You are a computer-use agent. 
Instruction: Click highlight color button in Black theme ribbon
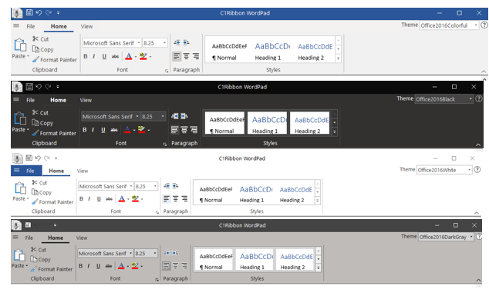tap(142, 129)
